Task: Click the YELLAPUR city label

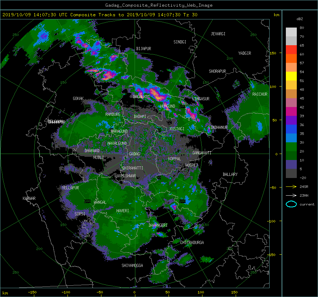Action: 71,188
